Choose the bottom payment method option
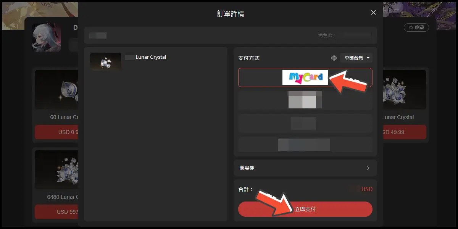The image size is (458, 229). [x=305, y=145]
